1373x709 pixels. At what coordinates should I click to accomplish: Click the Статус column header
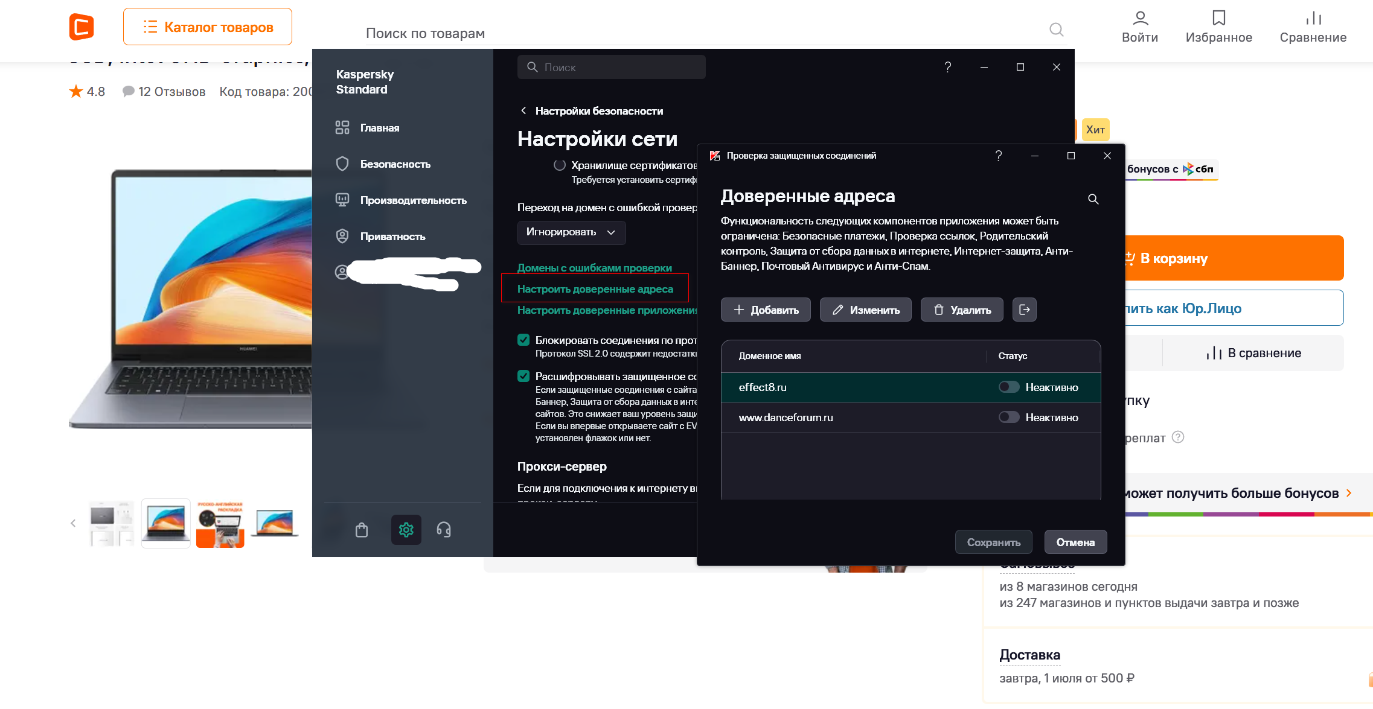pos(1013,356)
